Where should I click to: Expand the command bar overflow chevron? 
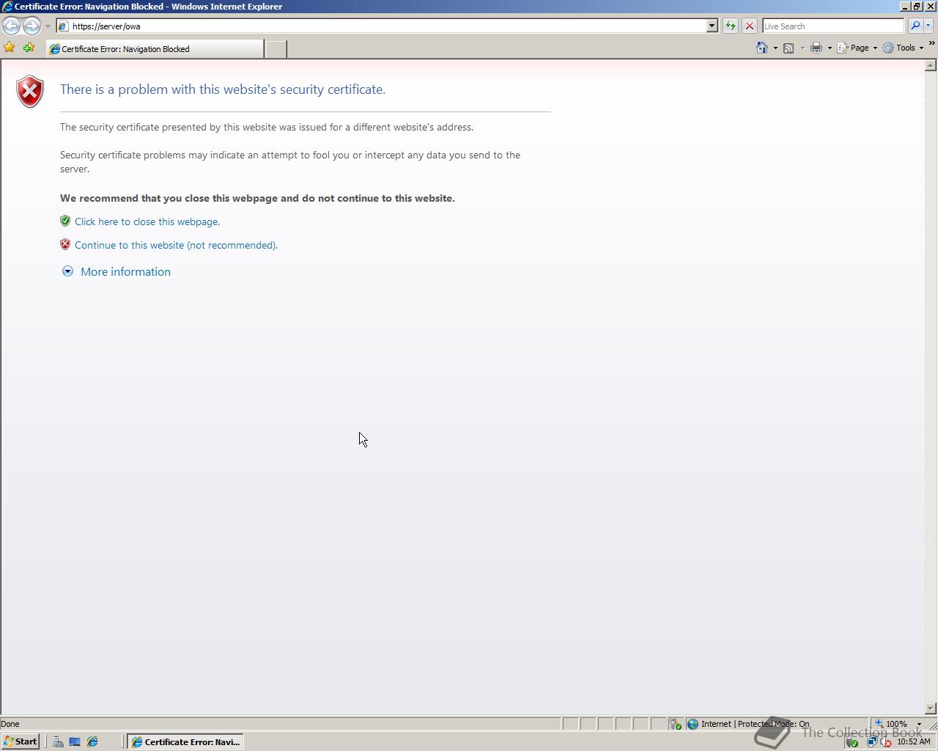coord(931,44)
